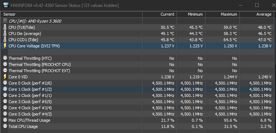This screenshot has width=276, height=133.
Task: Click maximum voltage value 1.250 V
Action: coord(230,46)
